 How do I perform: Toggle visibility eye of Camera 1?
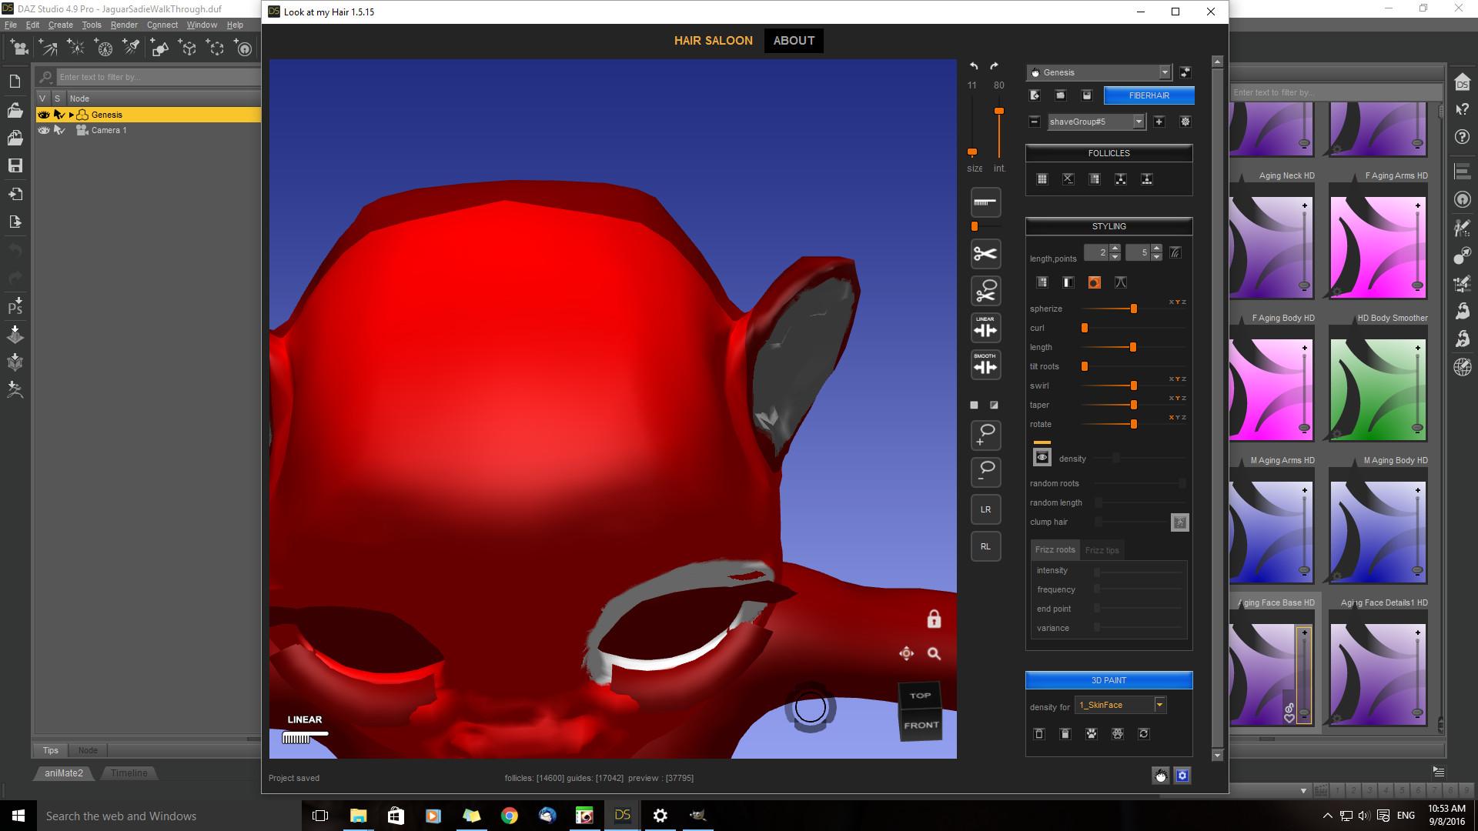click(44, 130)
